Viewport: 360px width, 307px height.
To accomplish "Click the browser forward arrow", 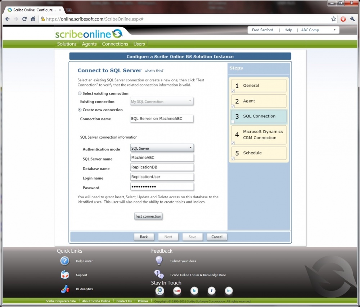I will coord(16,19).
